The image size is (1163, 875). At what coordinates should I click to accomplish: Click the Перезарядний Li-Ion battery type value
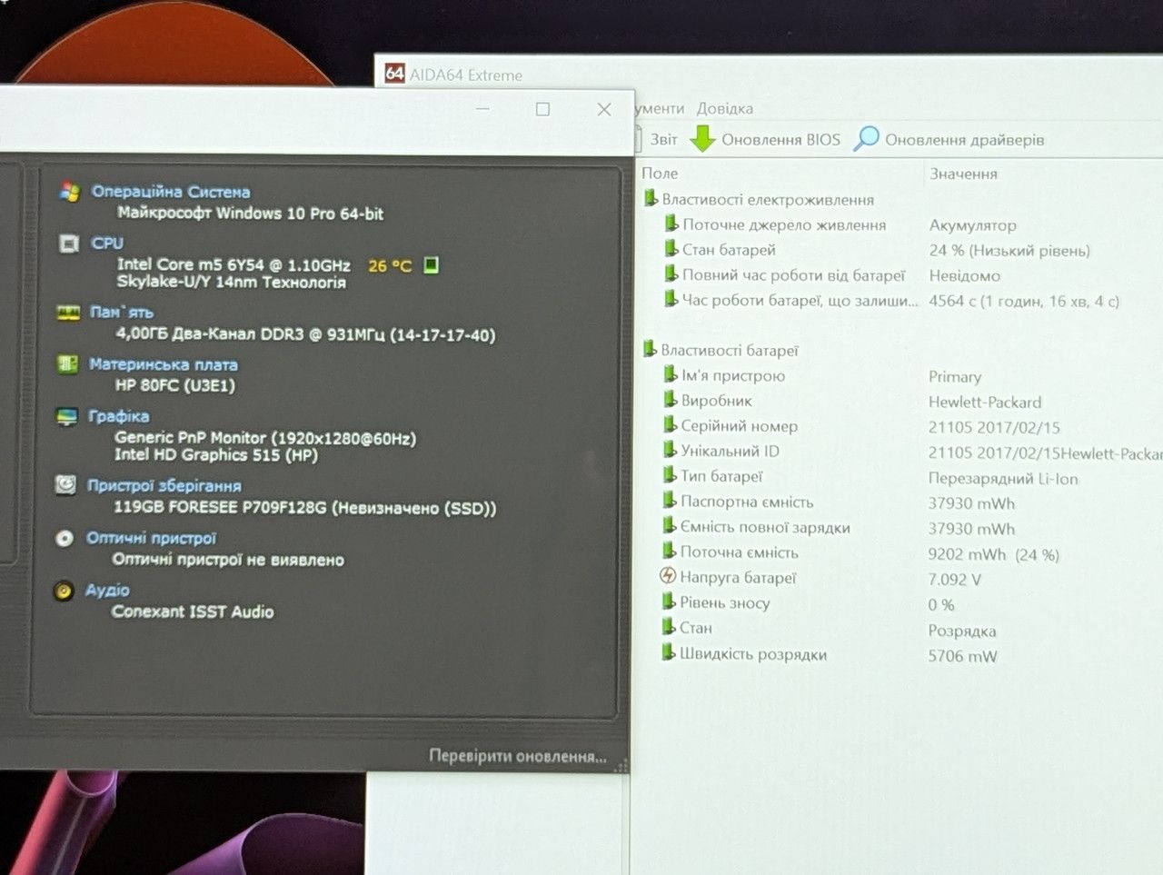point(1003,478)
